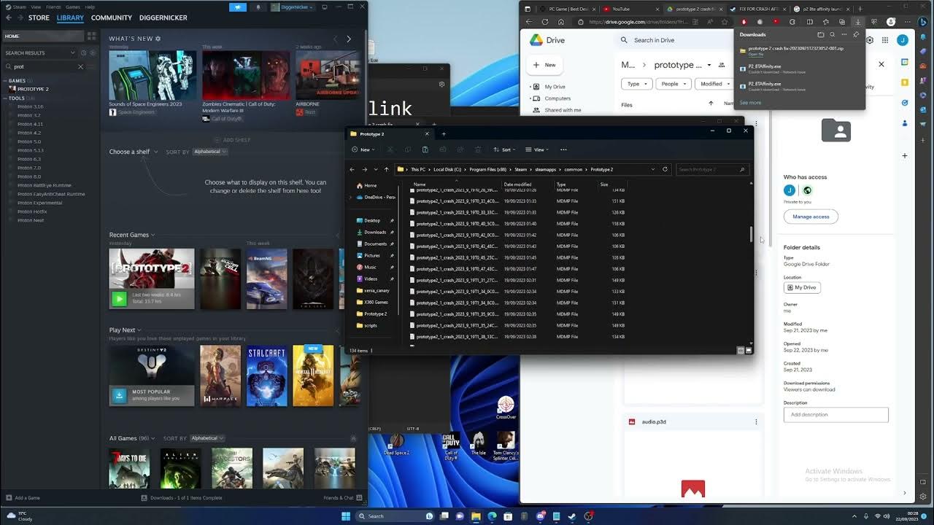Screen dimensions: 934x525
Task: Open Sounds of Space Engineers 2023 news thumbnail
Action: 153,75
